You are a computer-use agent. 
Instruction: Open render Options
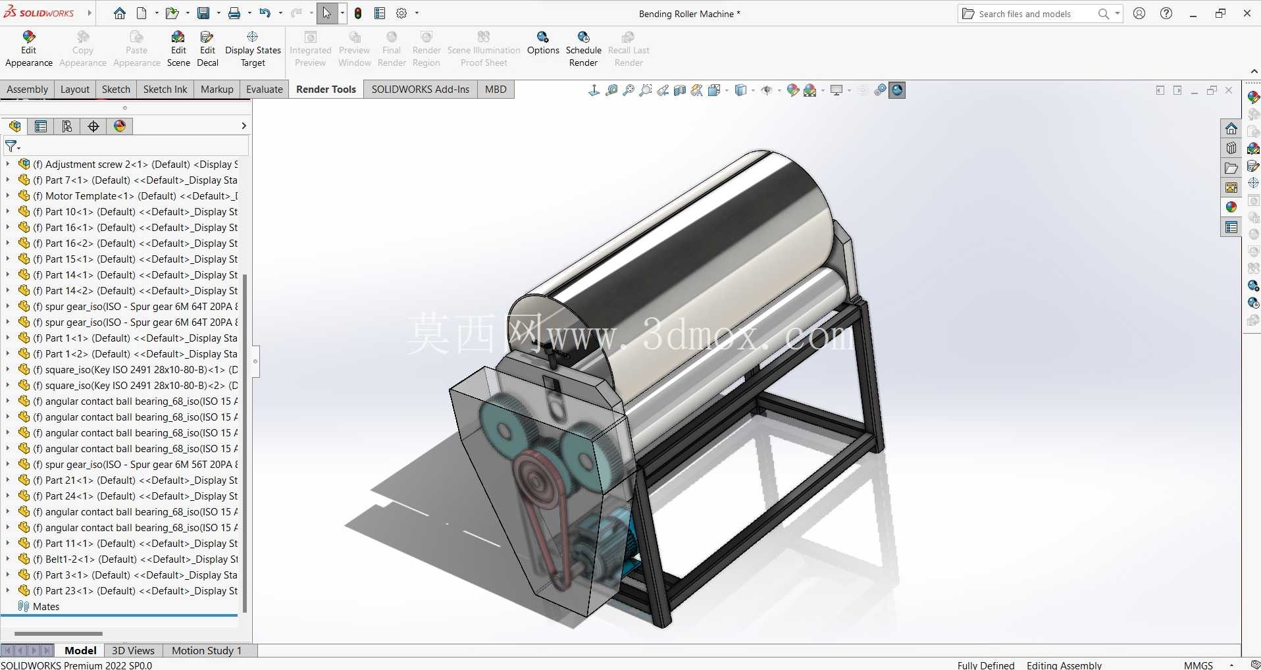pyautogui.click(x=543, y=43)
